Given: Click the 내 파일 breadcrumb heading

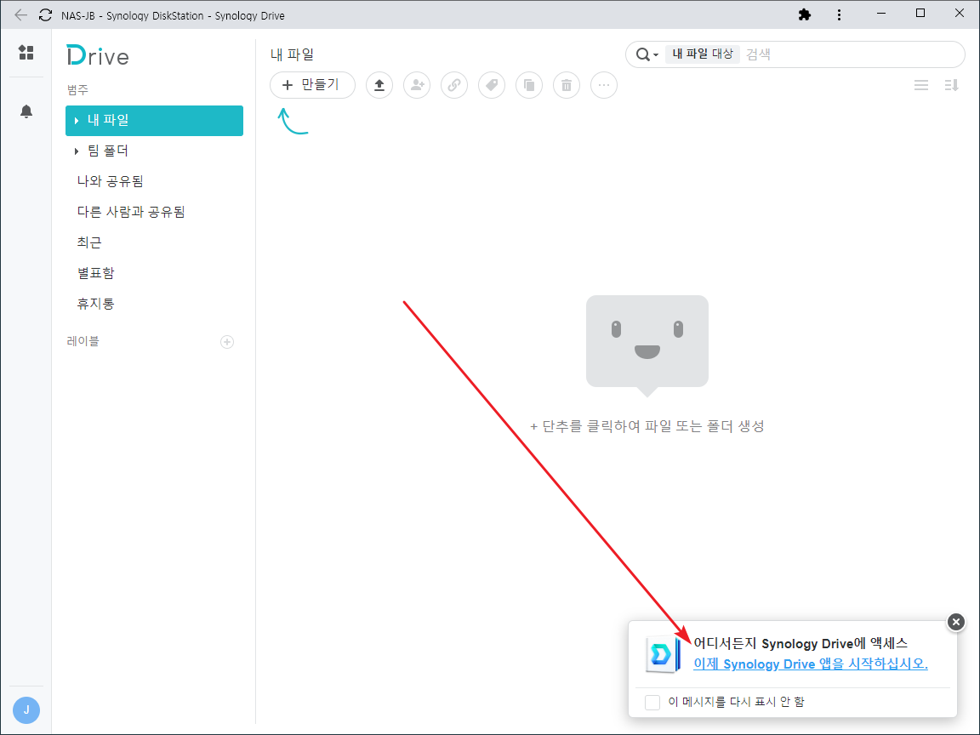Looking at the screenshot, I should click(x=292, y=54).
